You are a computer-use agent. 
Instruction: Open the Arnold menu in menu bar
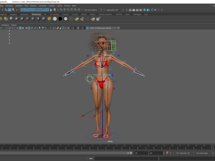click(x=67, y=6)
